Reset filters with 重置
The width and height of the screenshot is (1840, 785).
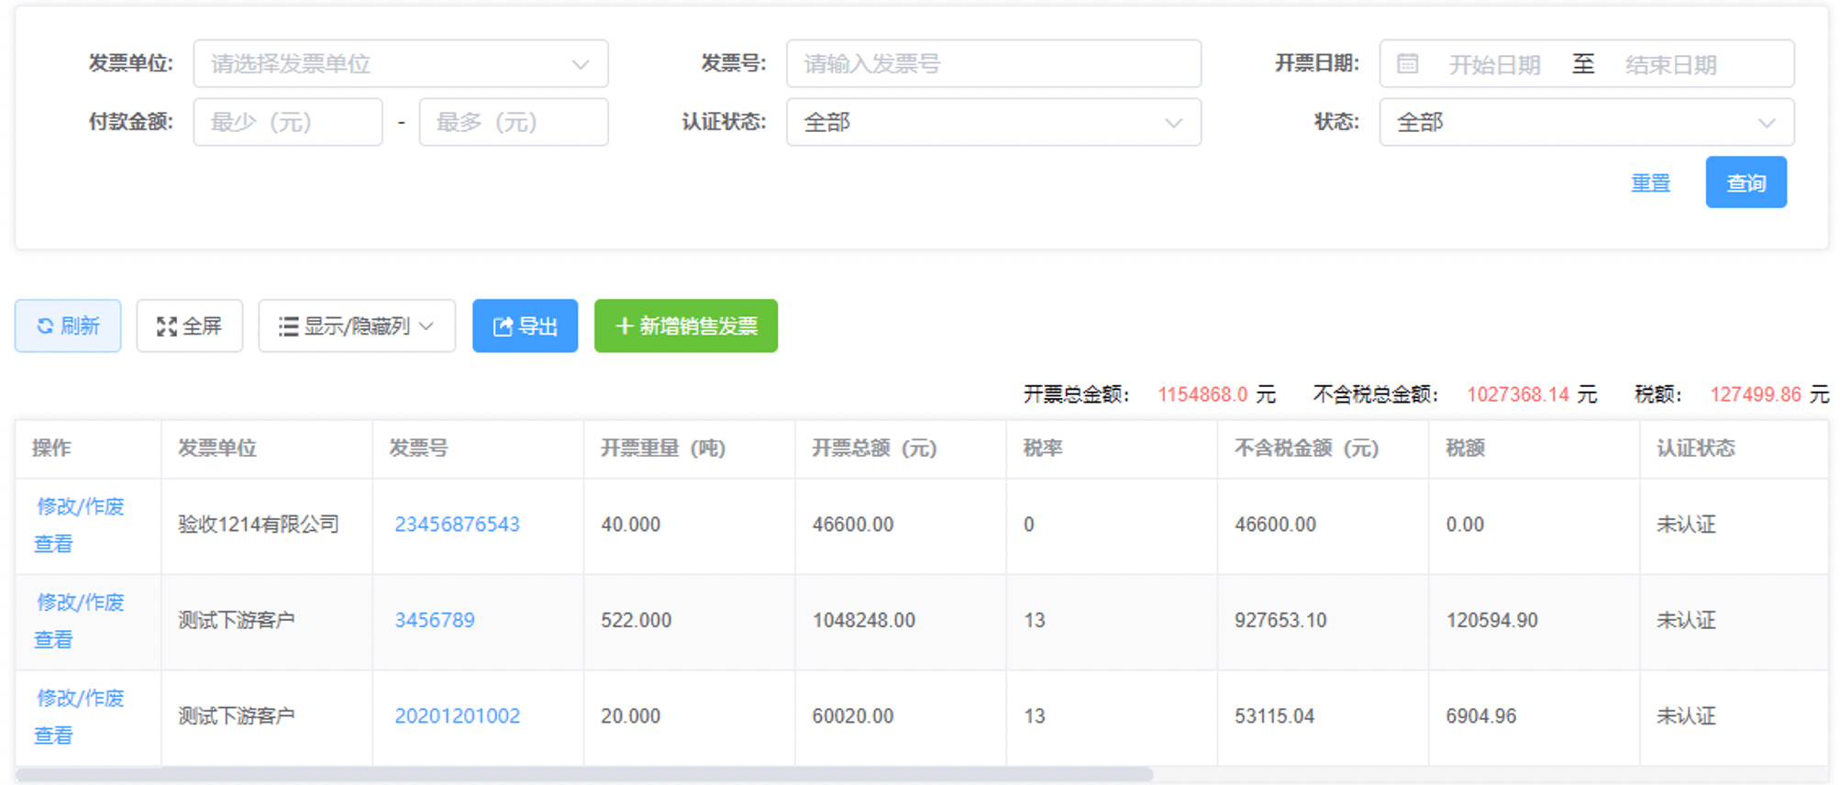pyautogui.click(x=1650, y=182)
